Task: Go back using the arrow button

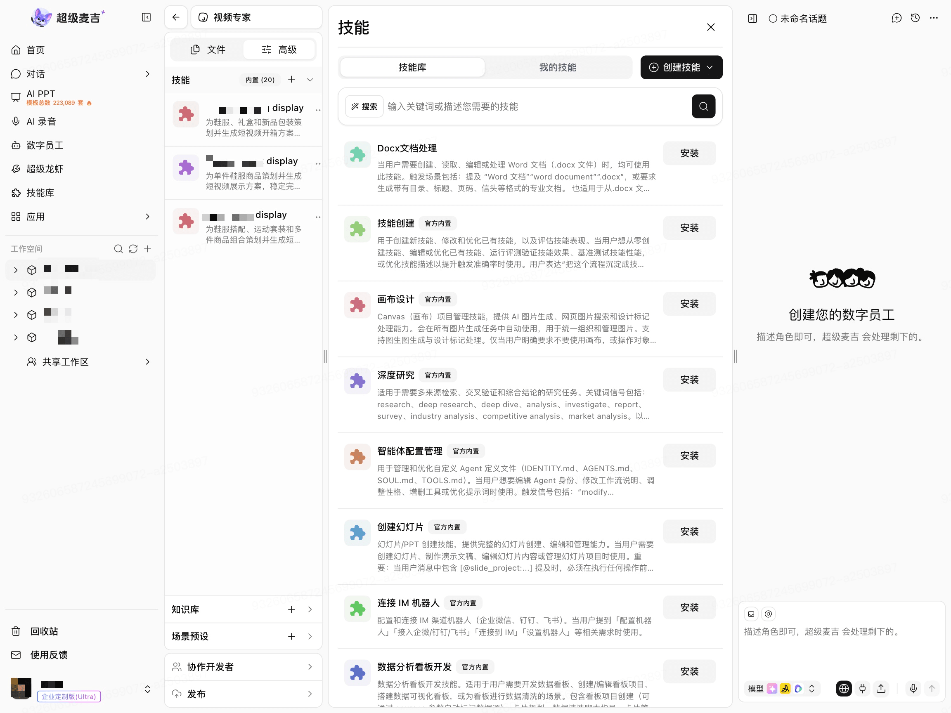Action: [176, 17]
